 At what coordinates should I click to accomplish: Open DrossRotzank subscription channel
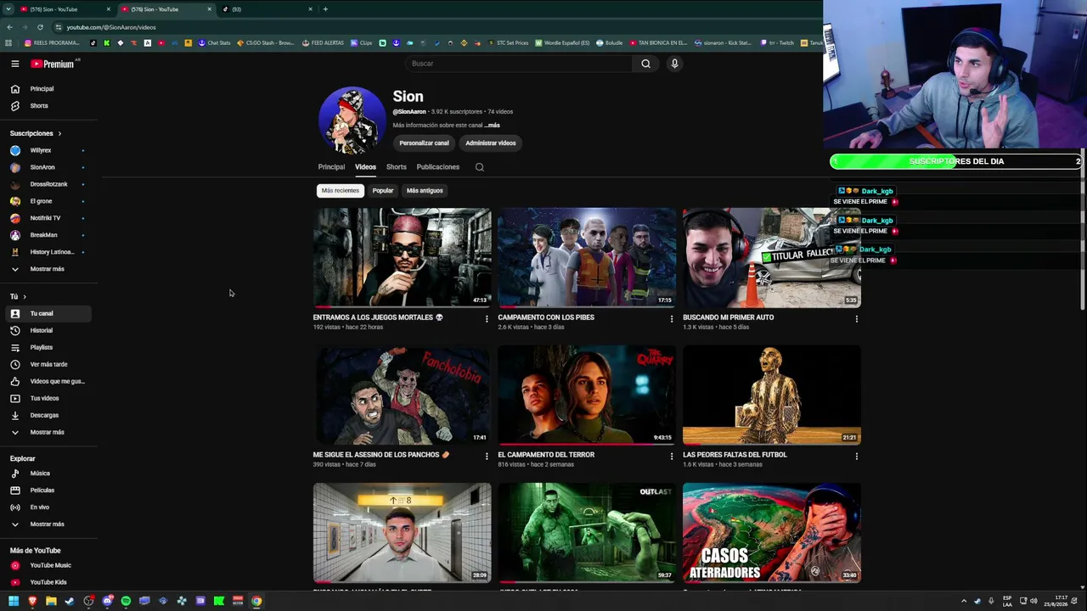click(x=48, y=184)
